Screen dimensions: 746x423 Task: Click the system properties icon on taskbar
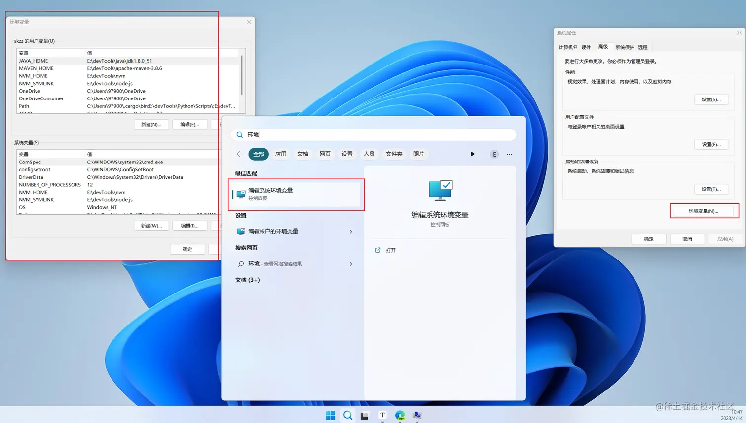[417, 416]
